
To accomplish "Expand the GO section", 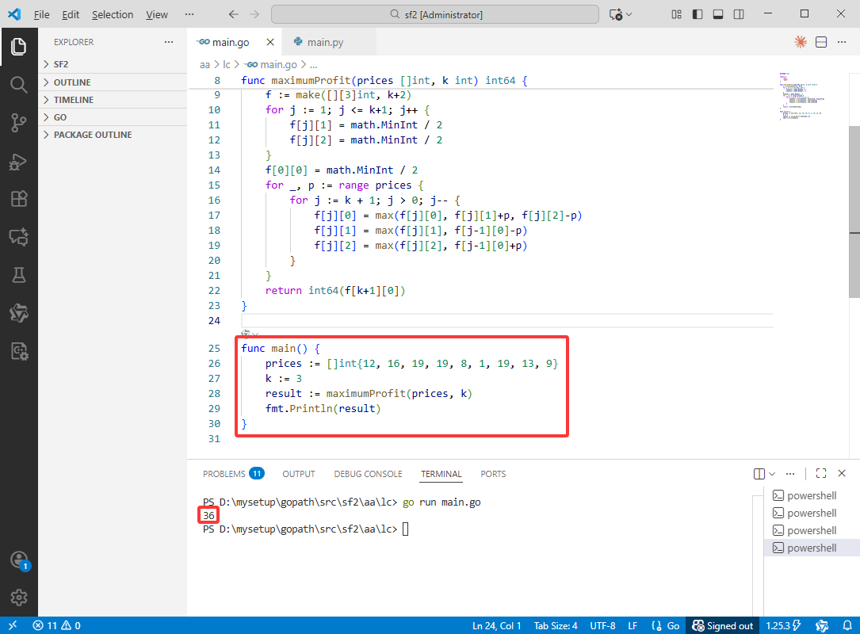I will coord(113,117).
